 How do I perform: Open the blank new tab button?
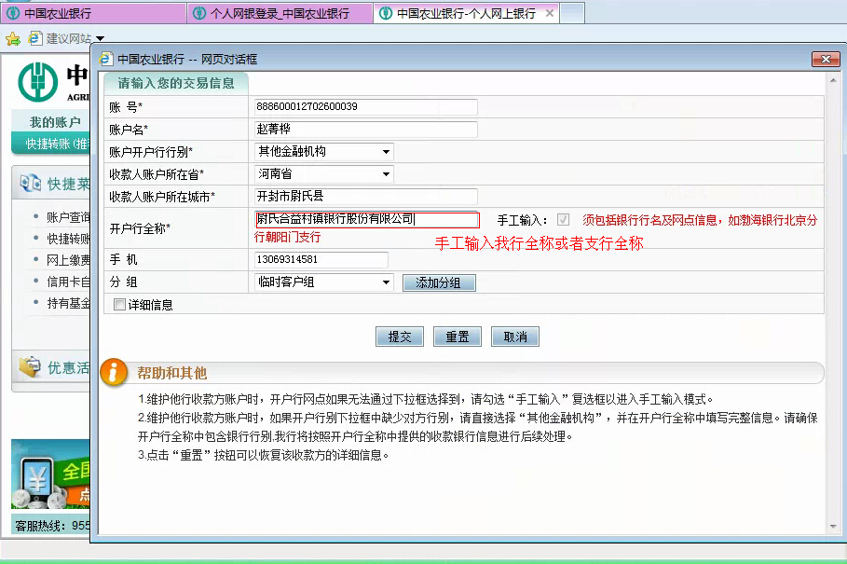point(572,13)
